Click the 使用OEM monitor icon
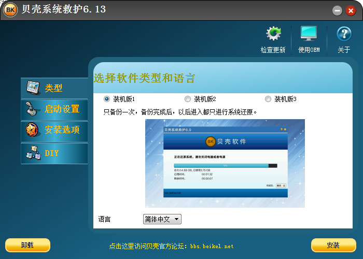Screen dimensions: 363x259 coord(309,34)
